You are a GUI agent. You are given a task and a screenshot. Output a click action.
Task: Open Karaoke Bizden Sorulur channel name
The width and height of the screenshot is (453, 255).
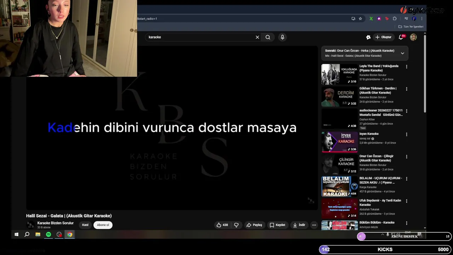pos(56,223)
